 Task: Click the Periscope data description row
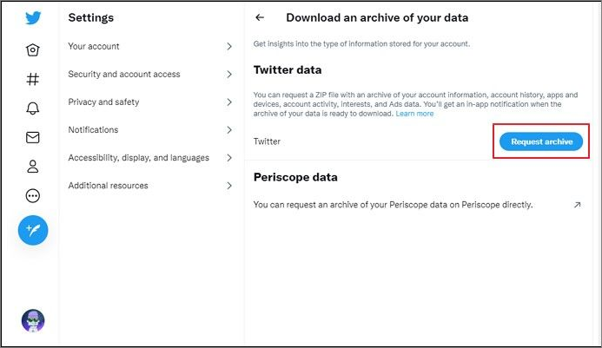point(393,205)
